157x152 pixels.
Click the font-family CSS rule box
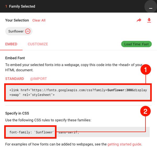pos(78,132)
